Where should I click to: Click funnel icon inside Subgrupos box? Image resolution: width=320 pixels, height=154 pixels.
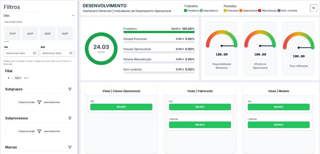point(39,102)
